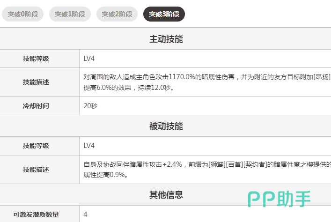Click the PP助手 watermark logo
This screenshot has height=222, width=331.
coord(279,199)
